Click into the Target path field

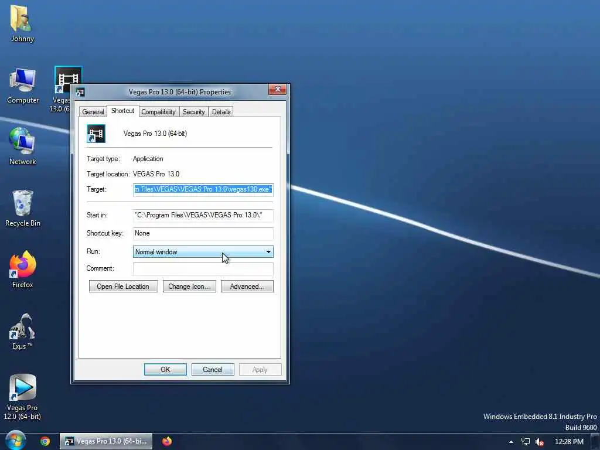[x=203, y=190]
